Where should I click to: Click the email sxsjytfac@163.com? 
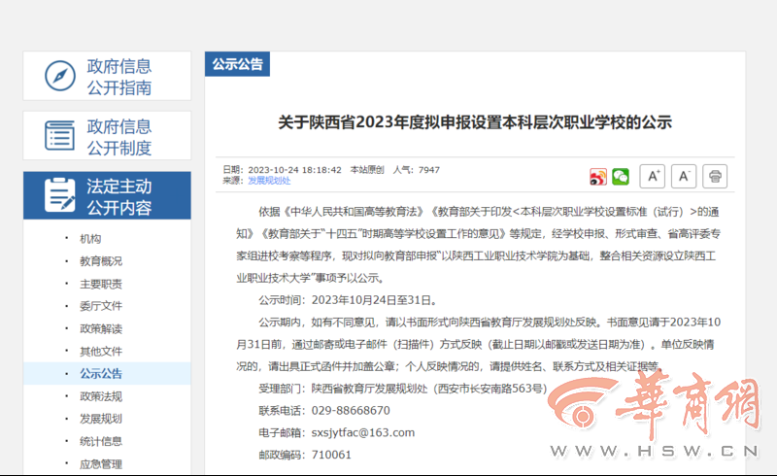click(362, 432)
